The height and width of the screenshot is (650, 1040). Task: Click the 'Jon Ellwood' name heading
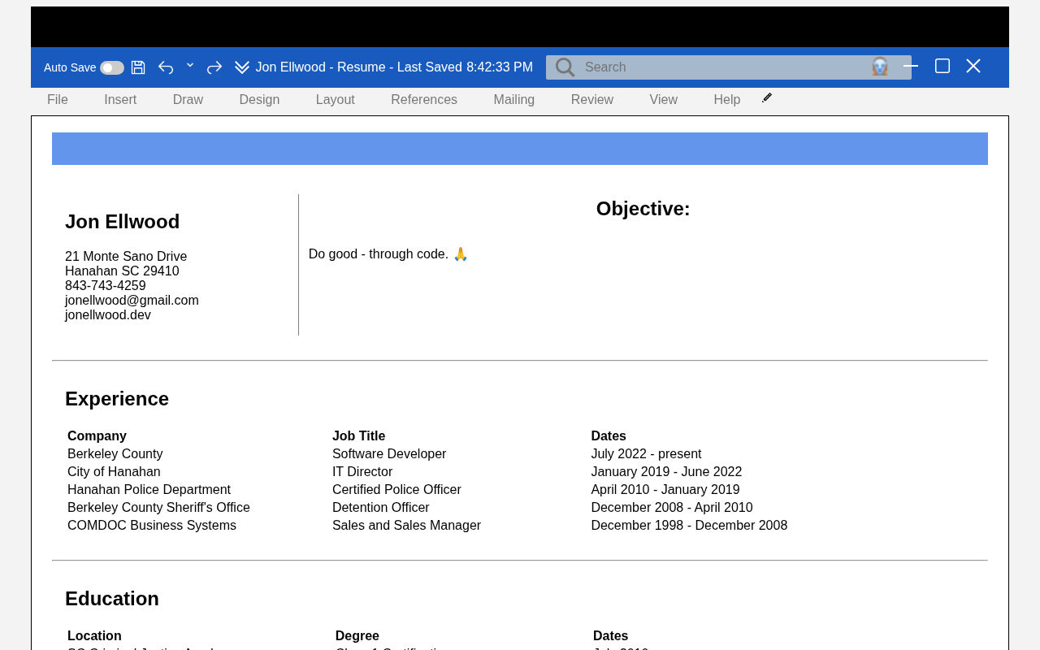point(123,222)
